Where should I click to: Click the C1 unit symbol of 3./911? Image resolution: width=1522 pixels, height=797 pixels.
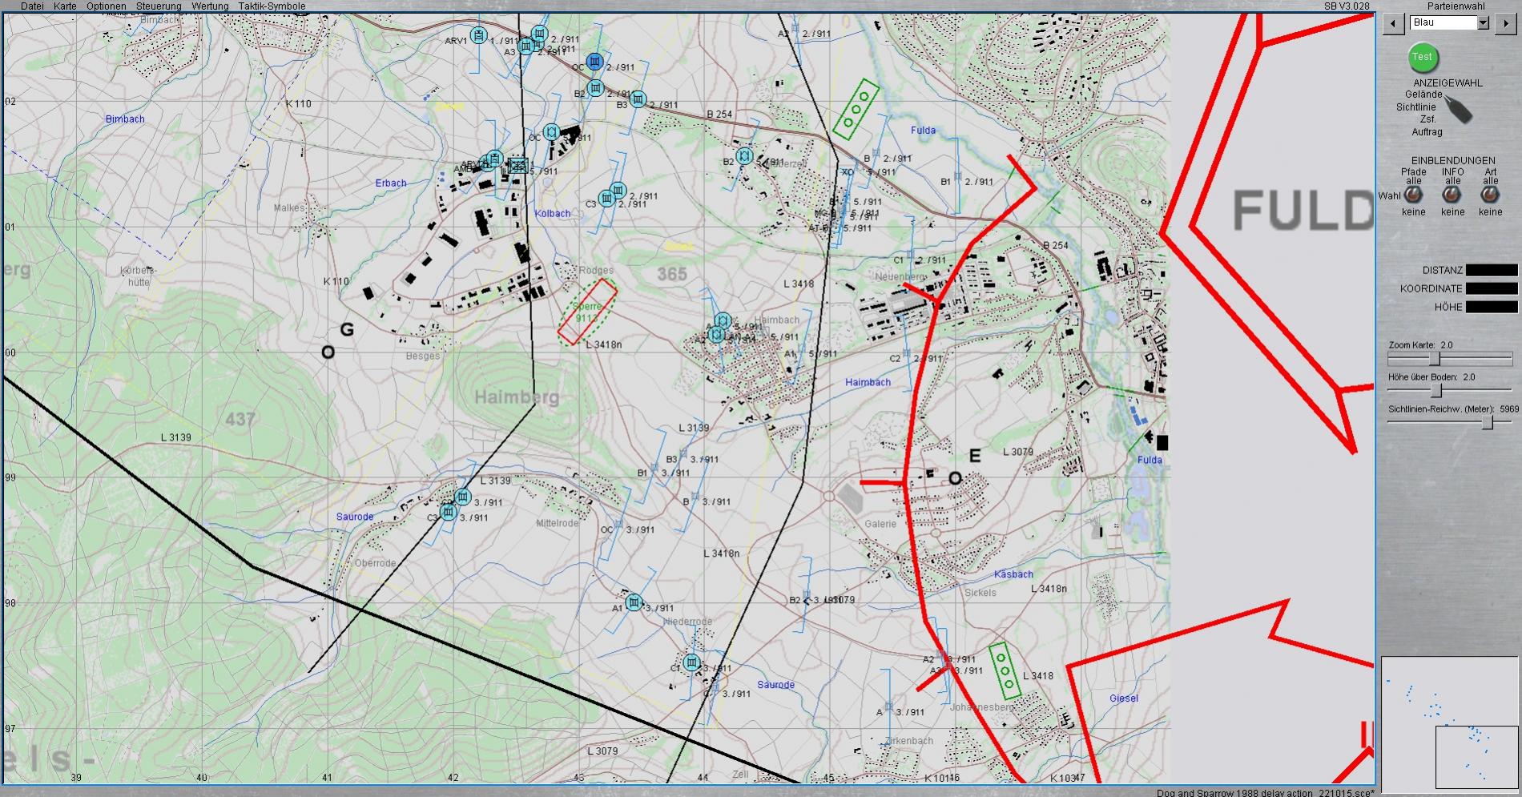[x=692, y=663]
